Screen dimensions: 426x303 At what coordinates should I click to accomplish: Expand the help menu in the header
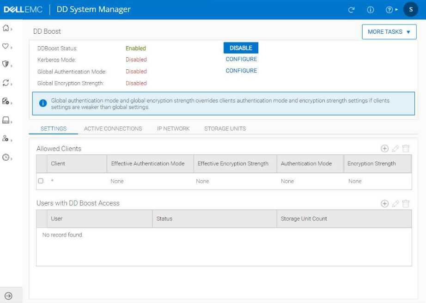[x=390, y=10]
